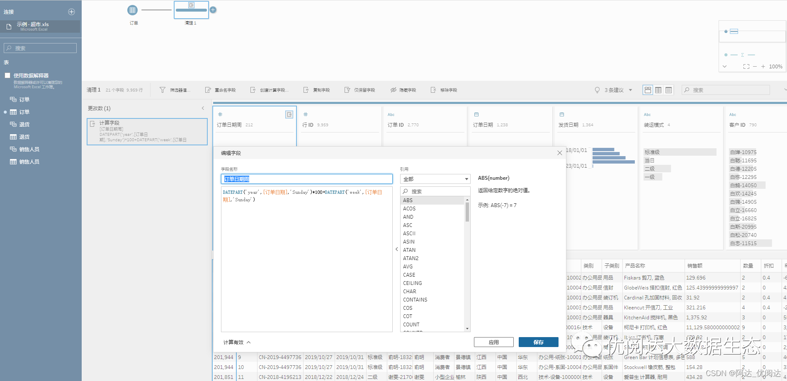The width and height of the screenshot is (787, 381).
Task: Switch to profile pane view icon
Action: 648,90
